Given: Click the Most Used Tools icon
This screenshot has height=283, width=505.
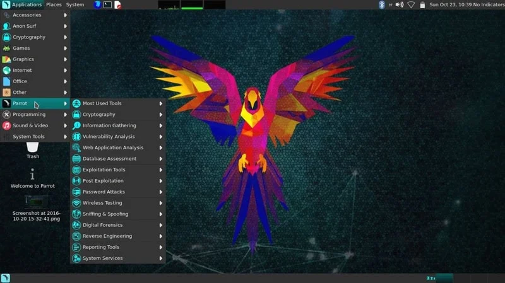Looking at the screenshot, I should tap(76, 103).
